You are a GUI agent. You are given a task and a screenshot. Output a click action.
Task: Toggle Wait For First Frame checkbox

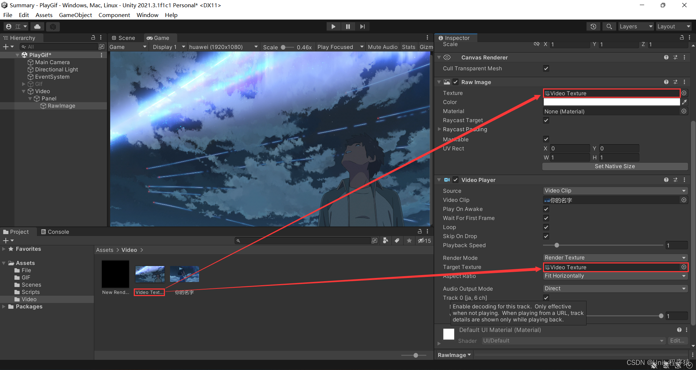546,218
